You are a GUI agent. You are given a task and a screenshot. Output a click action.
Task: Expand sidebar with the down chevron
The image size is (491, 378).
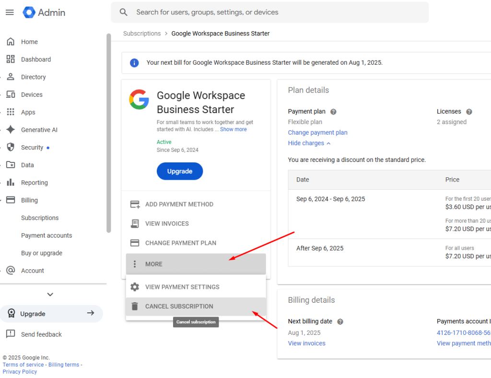pos(50,295)
